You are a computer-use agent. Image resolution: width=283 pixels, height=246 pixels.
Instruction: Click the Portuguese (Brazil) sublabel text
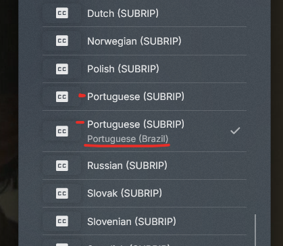click(x=128, y=139)
